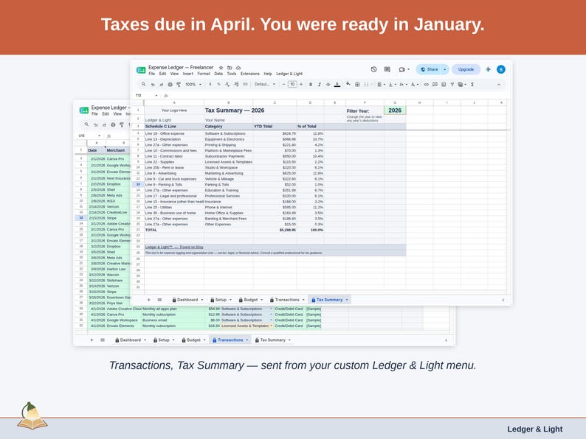Click the Tax Summary — 2026 title cell

pyautogui.click(x=234, y=110)
